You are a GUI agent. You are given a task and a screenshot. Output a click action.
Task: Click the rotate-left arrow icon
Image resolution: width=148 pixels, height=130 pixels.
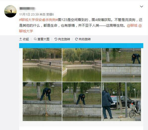point(56,39)
